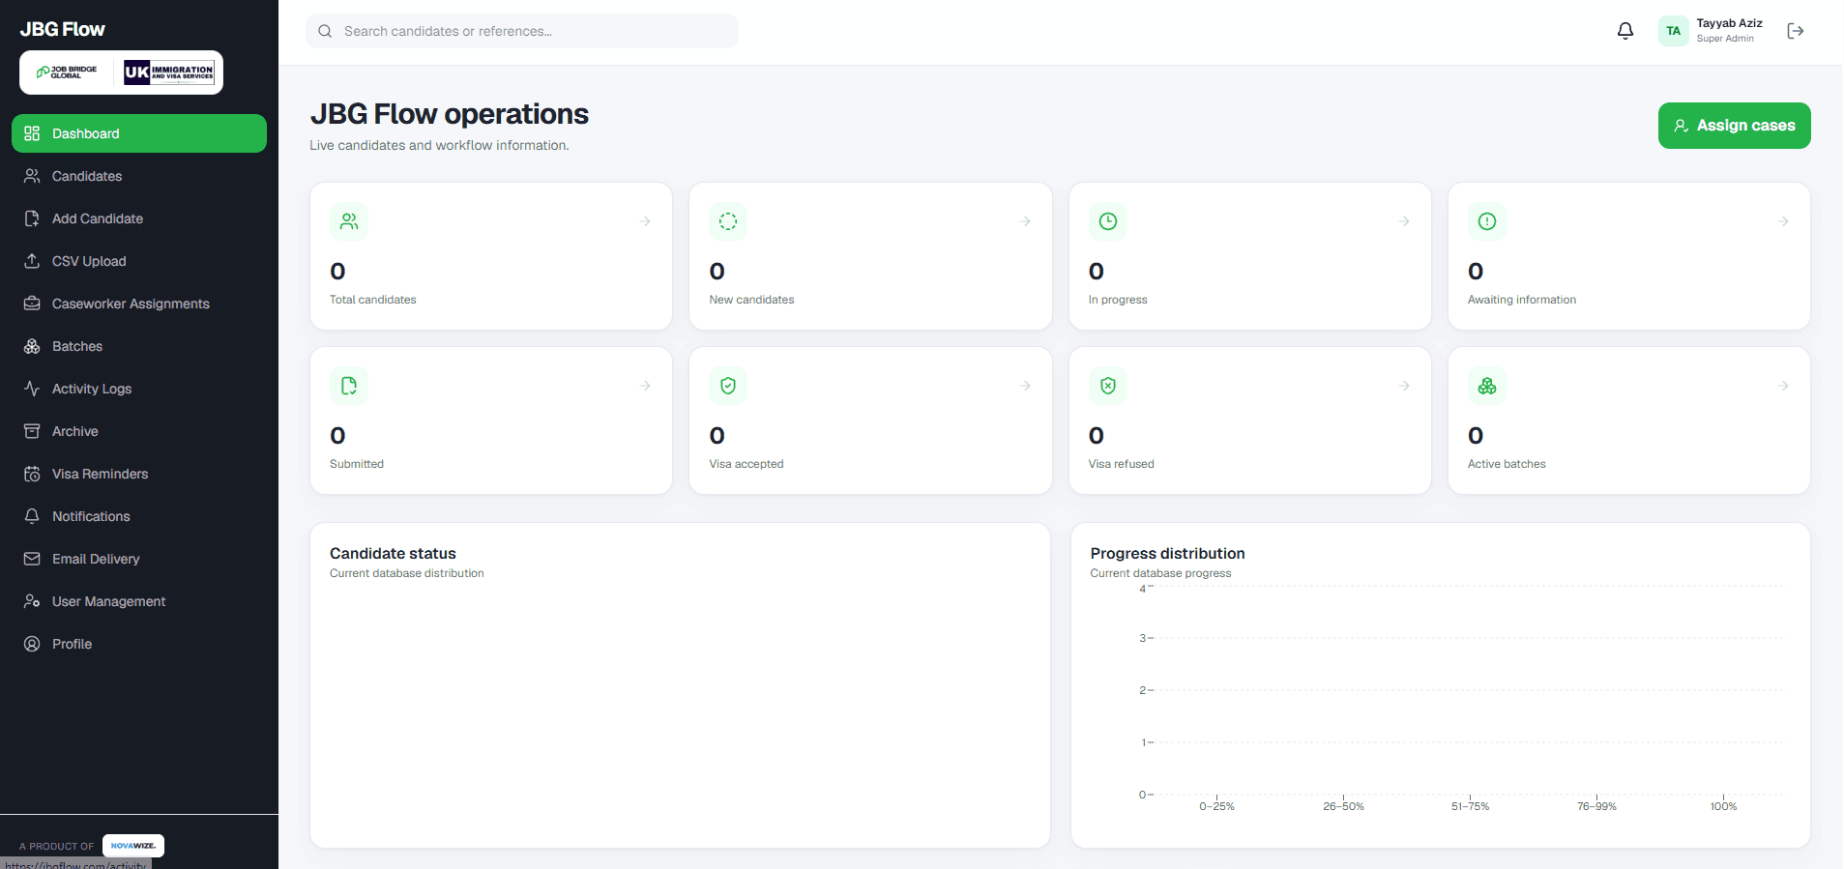Click the Total candidates people icon
Viewport: 1844px width, 869px height.
[x=349, y=221]
